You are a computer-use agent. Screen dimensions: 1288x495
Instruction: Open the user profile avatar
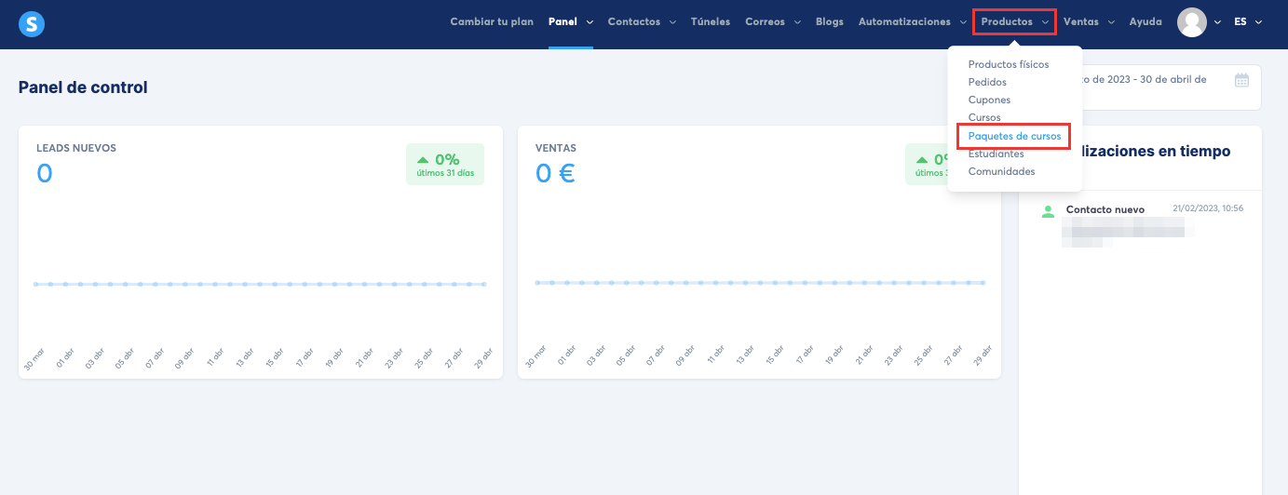coord(1192,22)
